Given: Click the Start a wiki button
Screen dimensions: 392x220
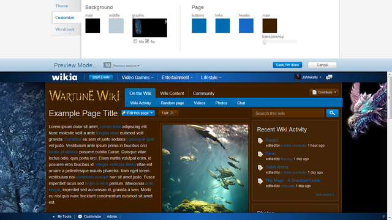Looking at the screenshot, I should (100, 78).
